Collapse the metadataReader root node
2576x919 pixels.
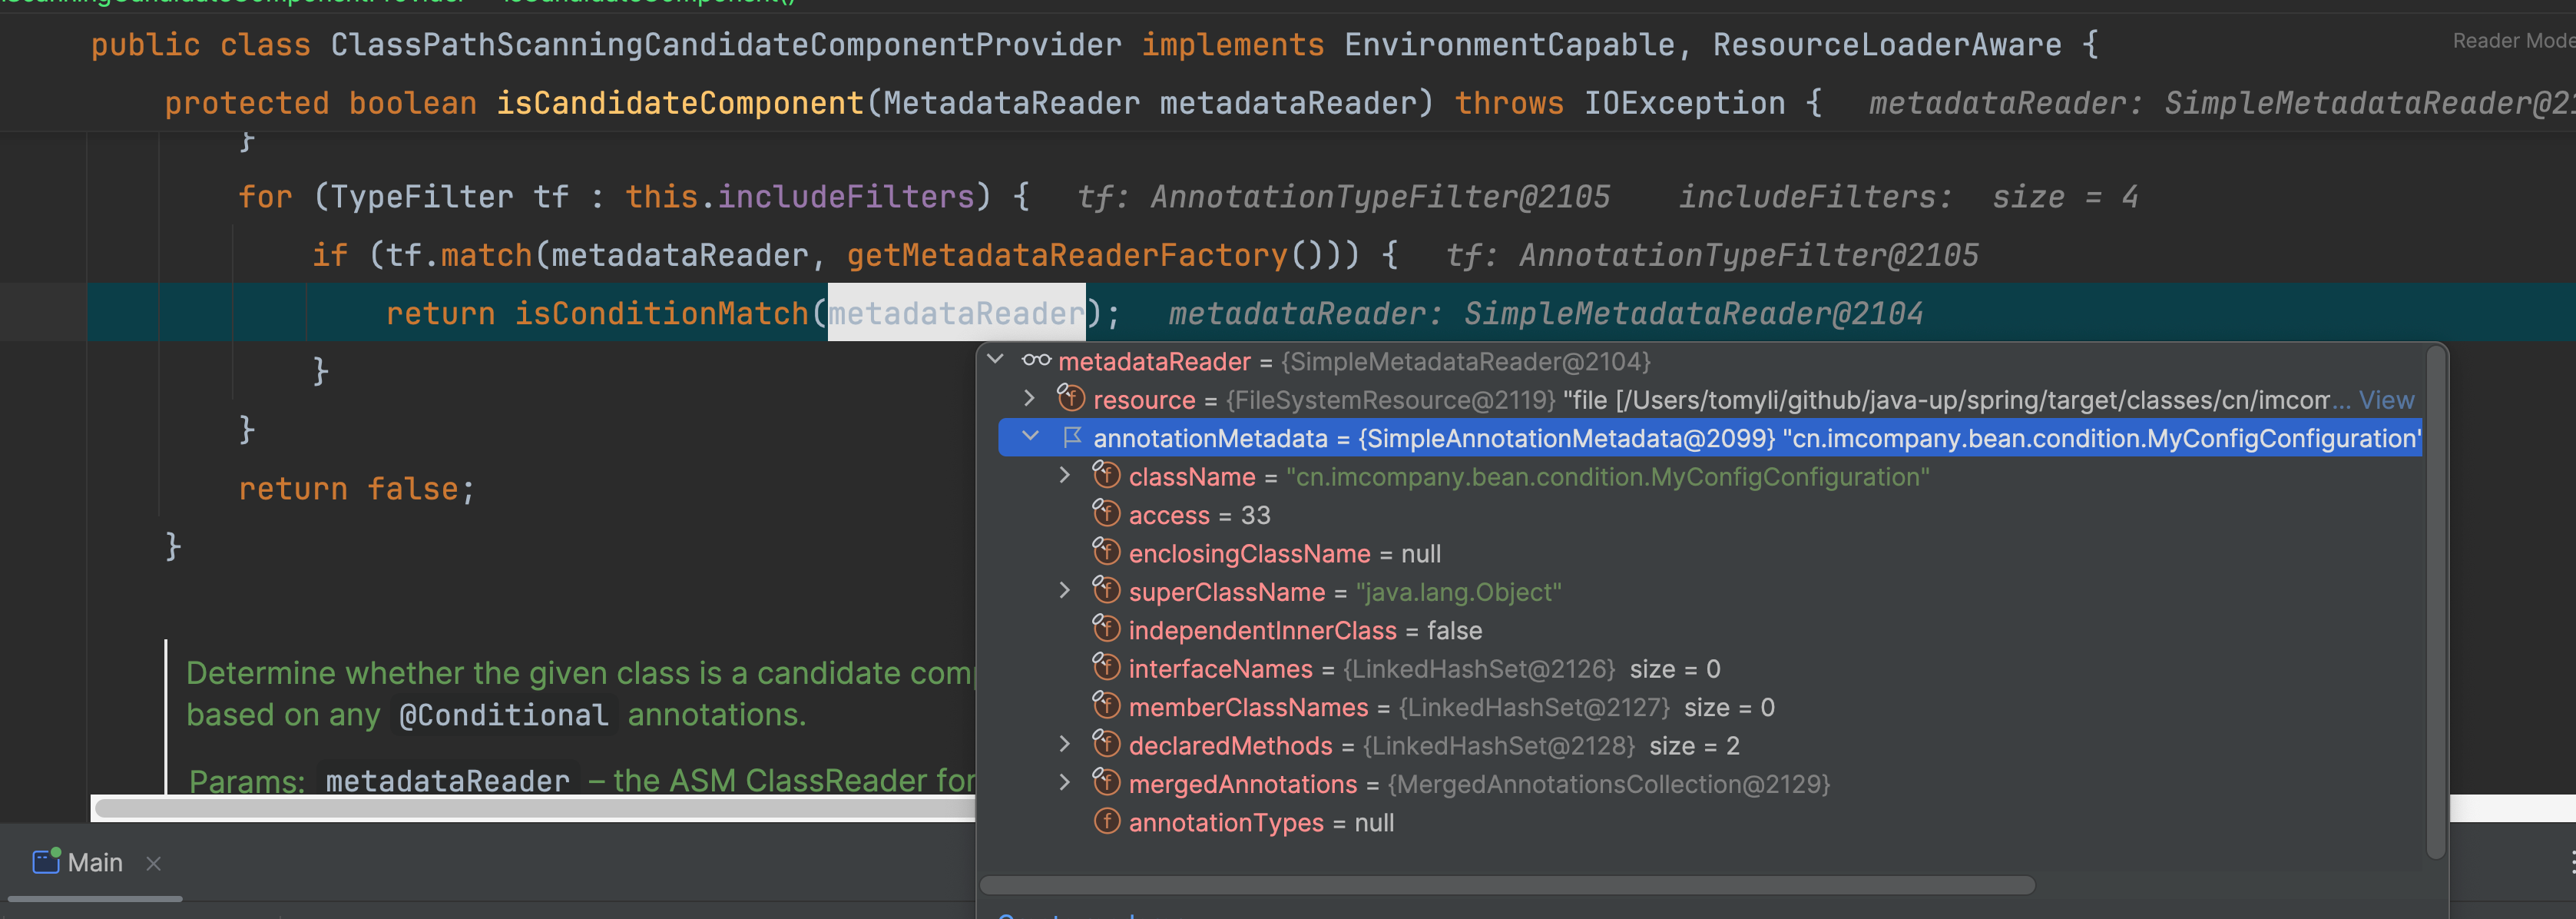[995, 359]
